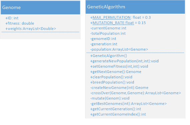Click the -generation:int field
The height and width of the screenshot is (125, 190).
pos(104,44)
